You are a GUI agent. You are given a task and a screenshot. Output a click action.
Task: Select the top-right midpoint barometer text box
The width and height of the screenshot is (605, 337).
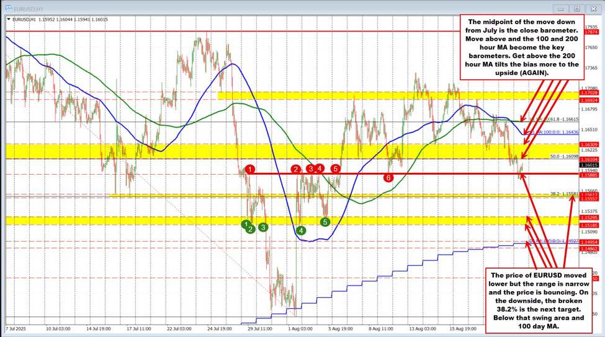519,48
